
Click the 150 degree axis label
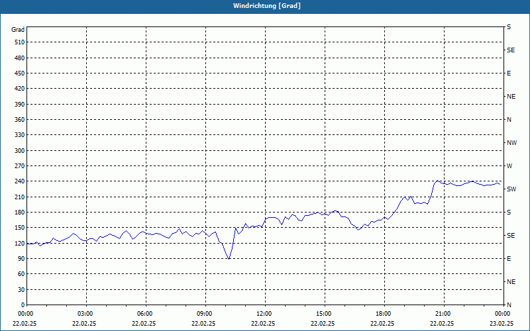point(20,227)
